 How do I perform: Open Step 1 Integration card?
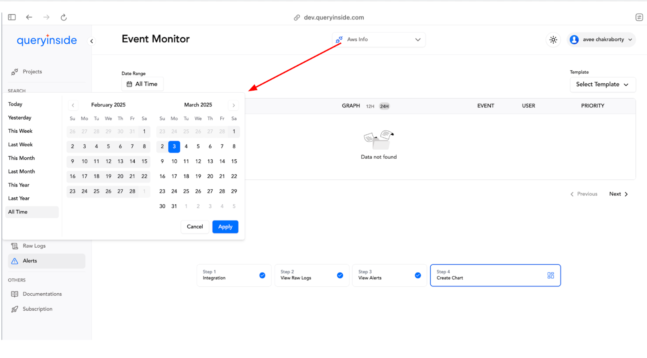coord(234,275)
